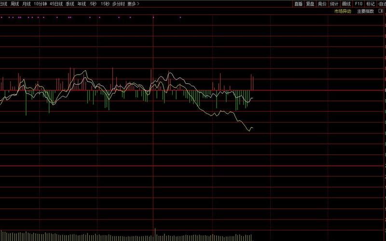The height and width of the screenshot is (241, 386).
Task: Open the F10 company info
Action: (x=358, y=3)
